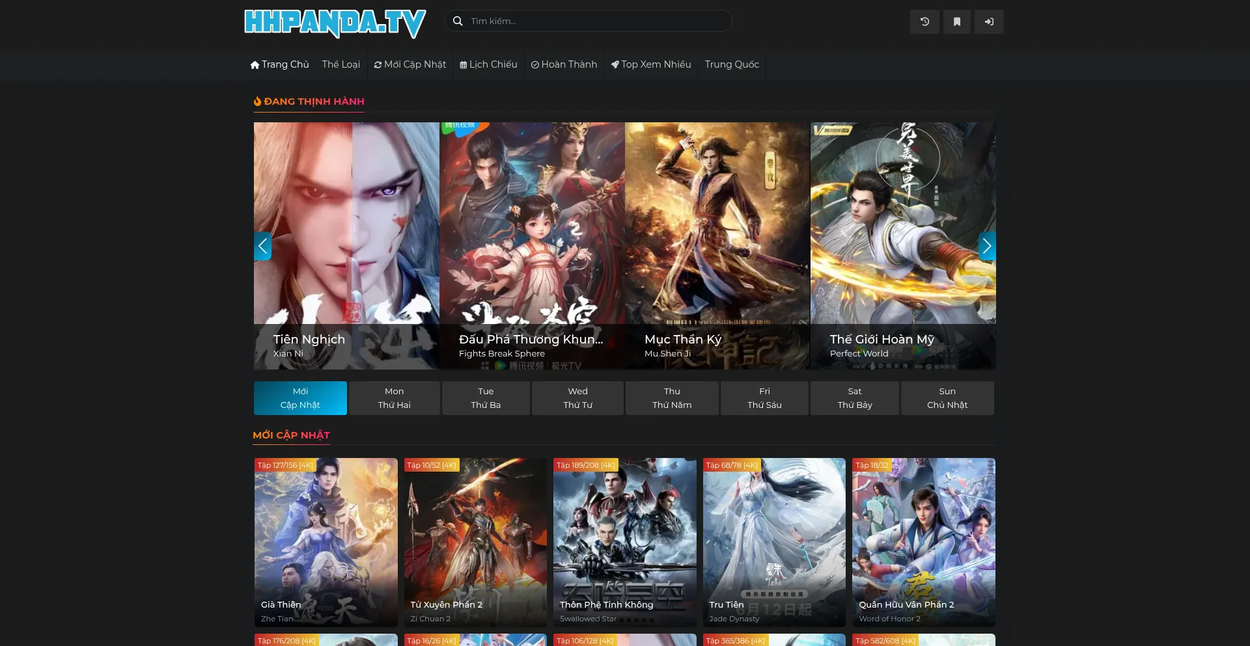Select the Mon Thứ Hai tab
The image size is (1250, 646).
coord(395,398)
